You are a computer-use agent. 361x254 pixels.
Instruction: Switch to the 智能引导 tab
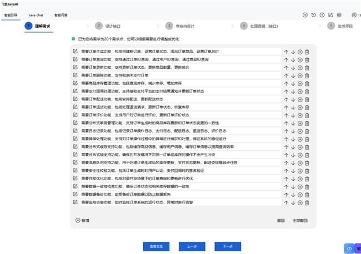pos(11,15)
